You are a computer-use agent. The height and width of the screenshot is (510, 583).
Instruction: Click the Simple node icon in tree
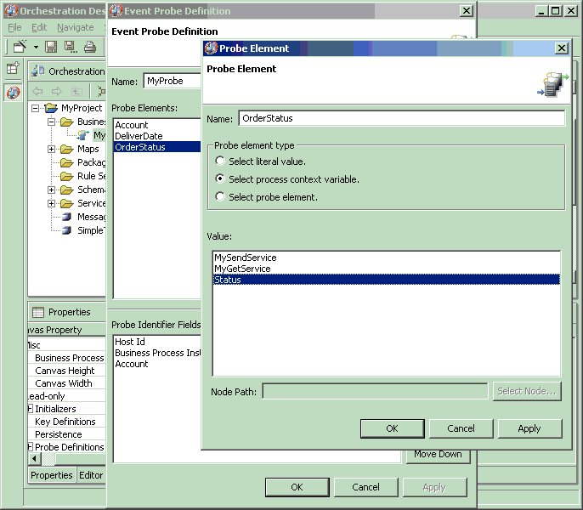click(66, 230)
